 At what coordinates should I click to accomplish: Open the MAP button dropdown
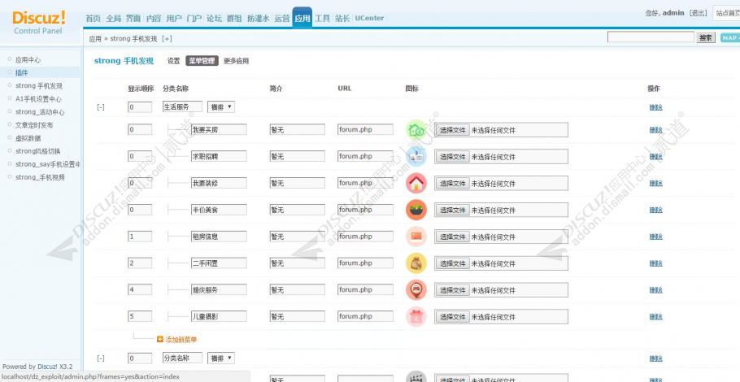coord(730,37)
